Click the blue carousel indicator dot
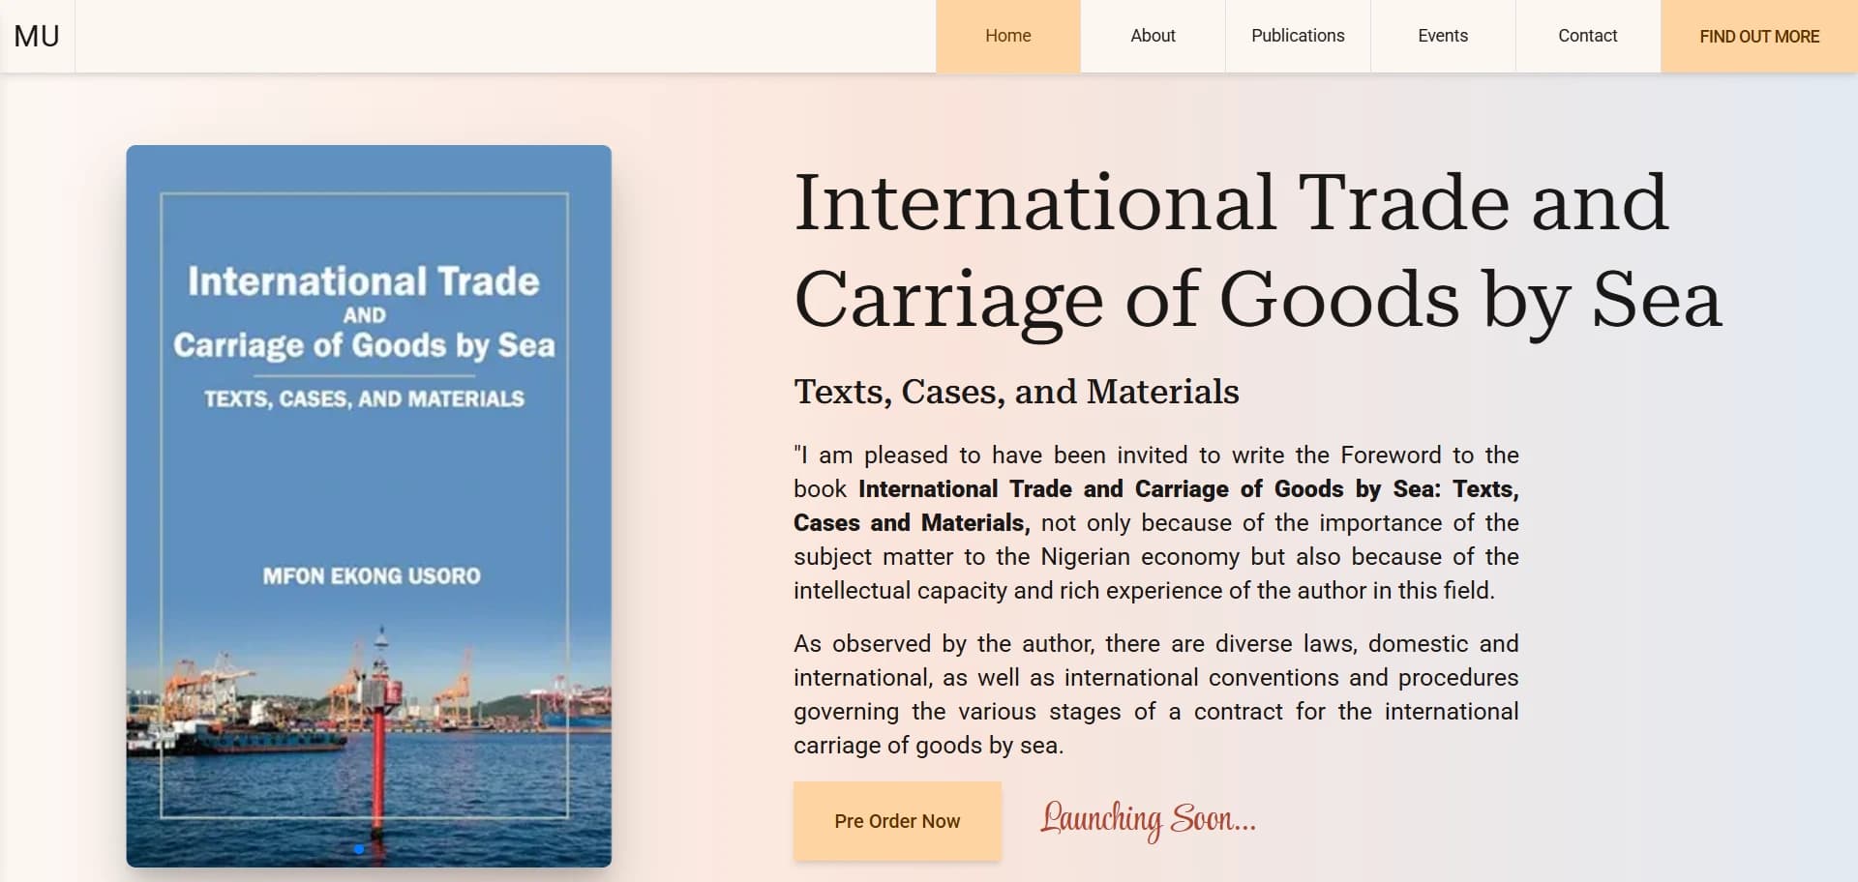This screenshot has width=1858, height=882. point(358,849)
